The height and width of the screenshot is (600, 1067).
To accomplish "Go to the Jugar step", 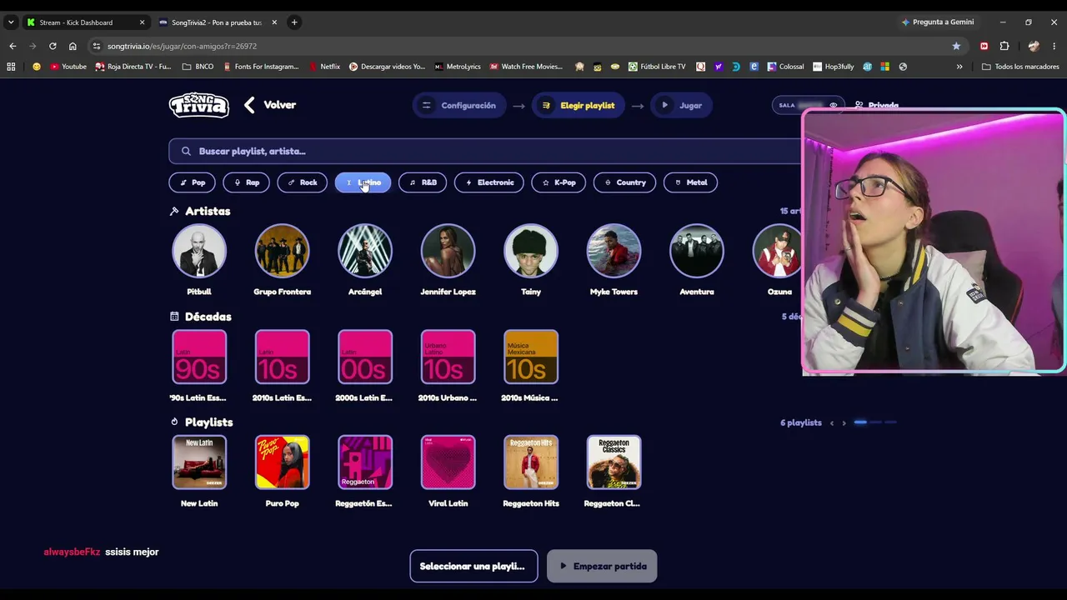I will pyautogui.click(x=681, y=106).
